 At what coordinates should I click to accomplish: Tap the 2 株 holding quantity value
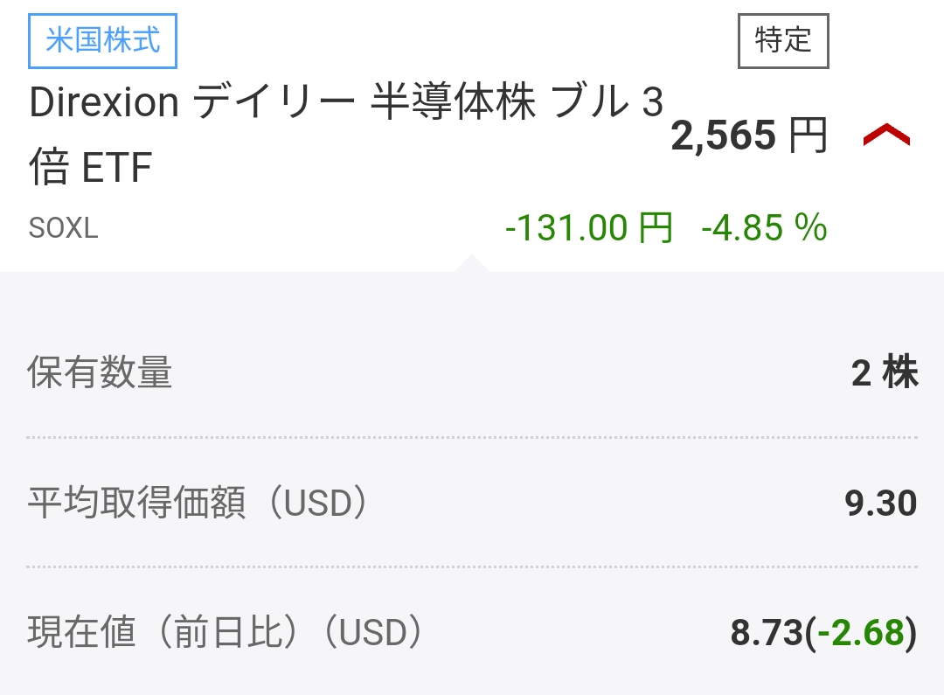click(884, 373)
